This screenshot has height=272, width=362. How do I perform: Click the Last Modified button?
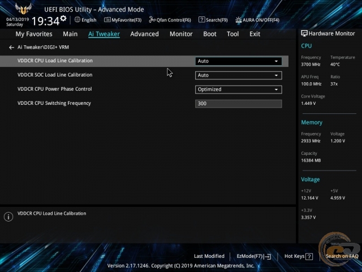pos(209,256)
